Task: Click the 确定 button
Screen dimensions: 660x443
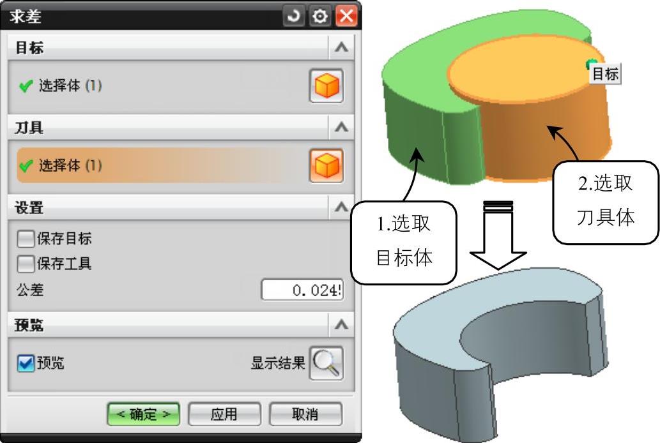Action: (x=144, y=414)
